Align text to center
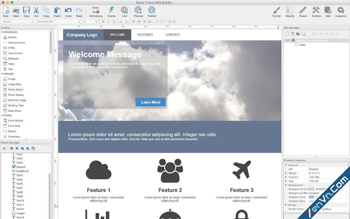 (139, 22)
